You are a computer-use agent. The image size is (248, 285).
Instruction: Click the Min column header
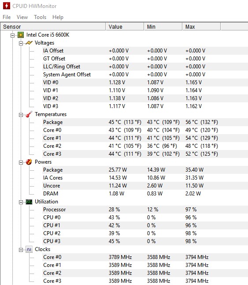point(163,27)
